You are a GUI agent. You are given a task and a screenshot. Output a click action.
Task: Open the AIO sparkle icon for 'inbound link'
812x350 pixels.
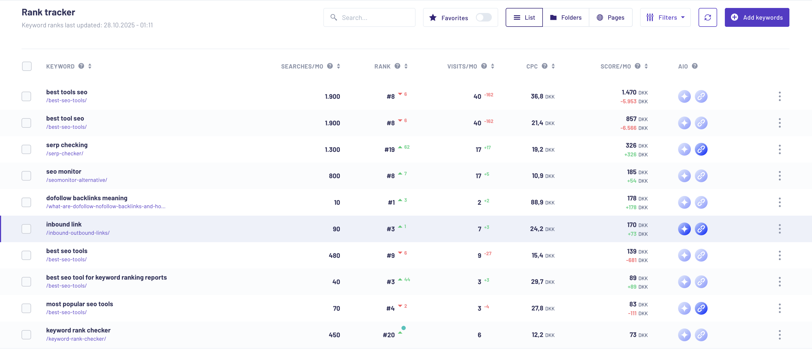click(684, 229)
